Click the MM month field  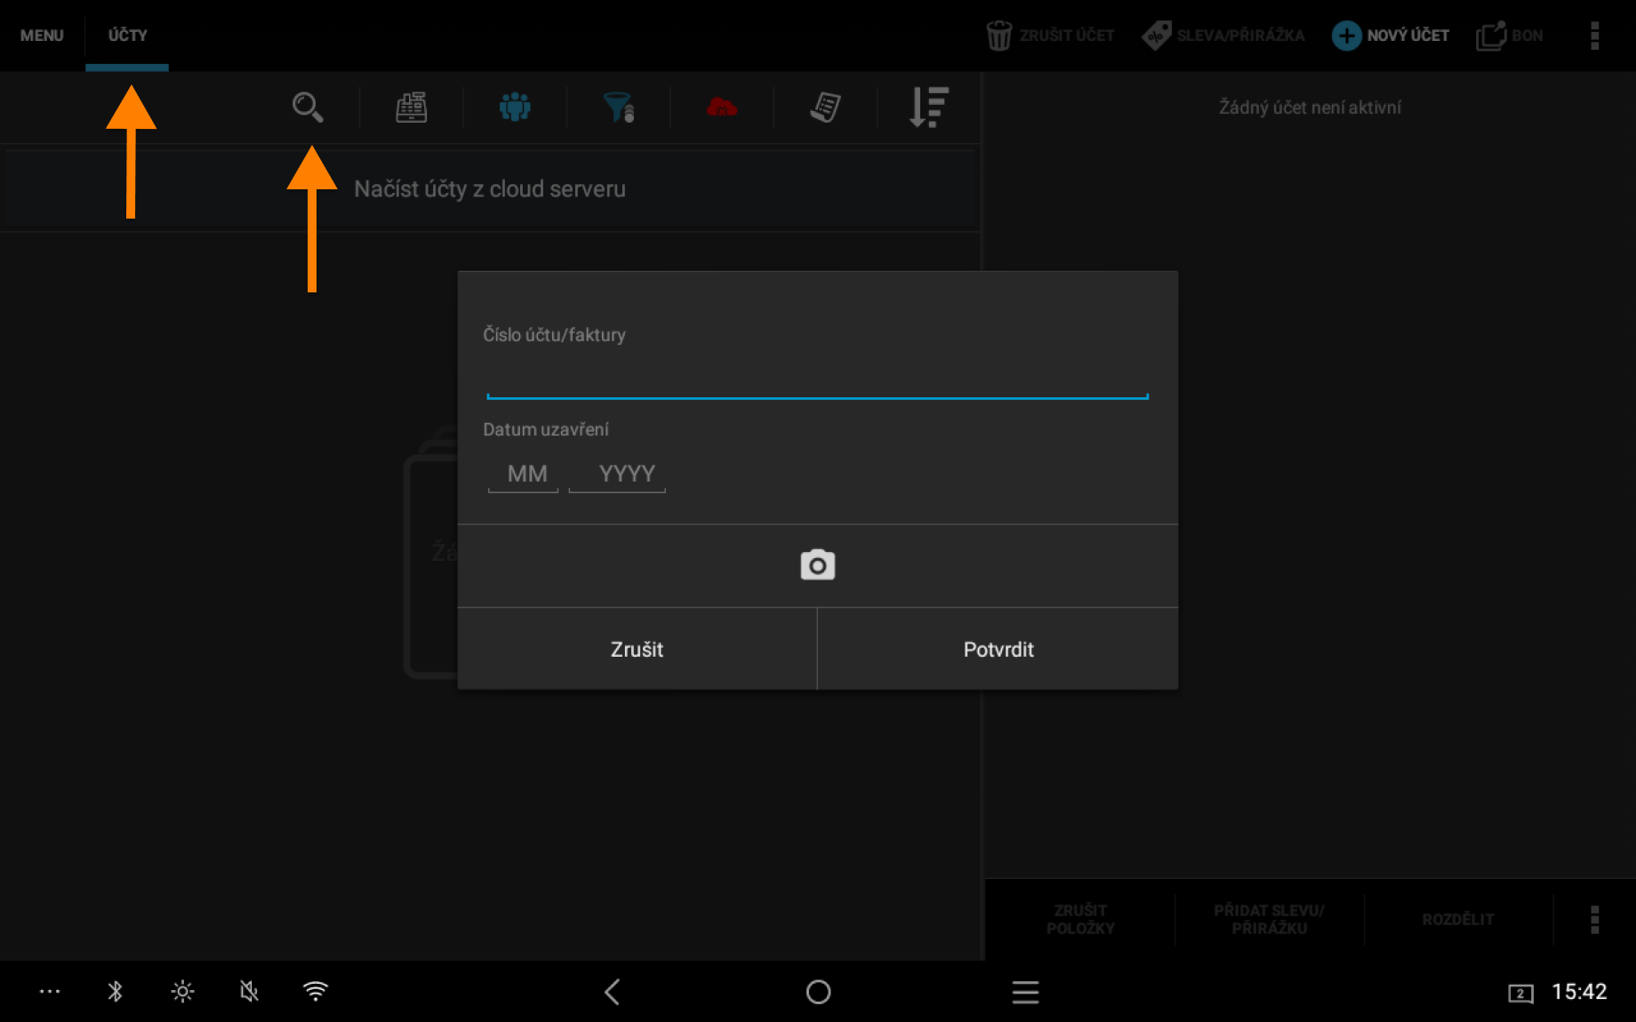click(x=525, y=474)
